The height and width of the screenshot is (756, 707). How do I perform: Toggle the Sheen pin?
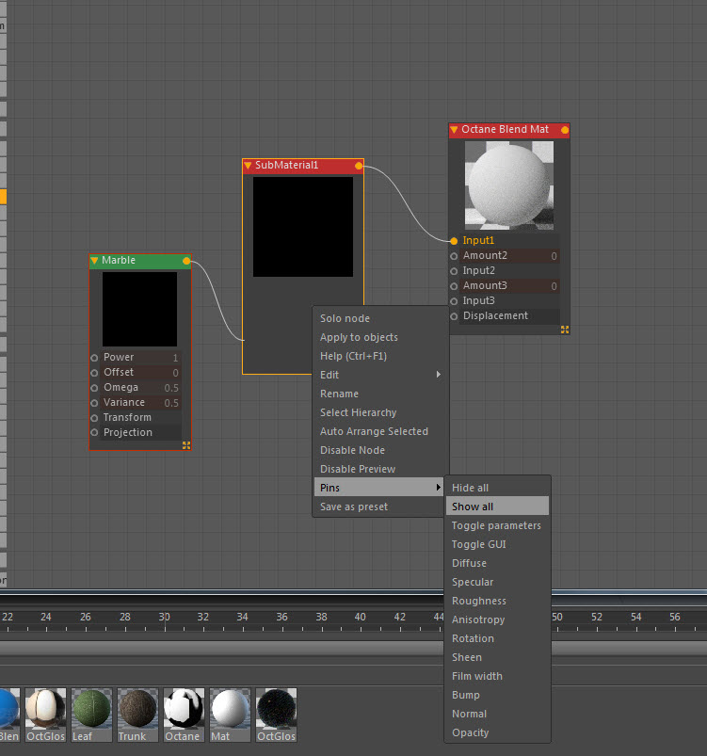[497, 657]
